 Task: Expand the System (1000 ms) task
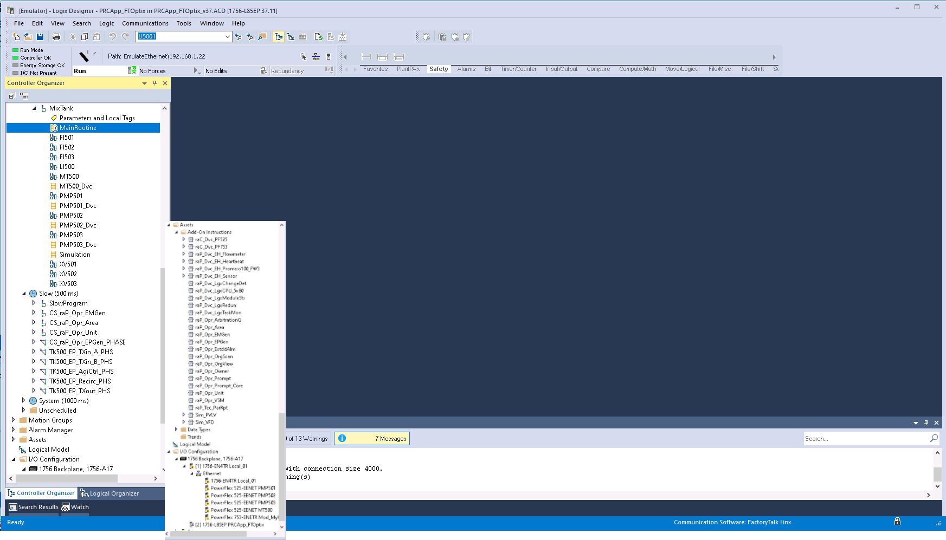23,401
